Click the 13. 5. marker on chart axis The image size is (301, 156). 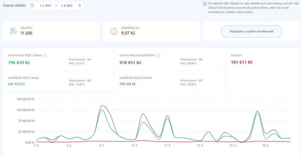(x=135, y=145)
